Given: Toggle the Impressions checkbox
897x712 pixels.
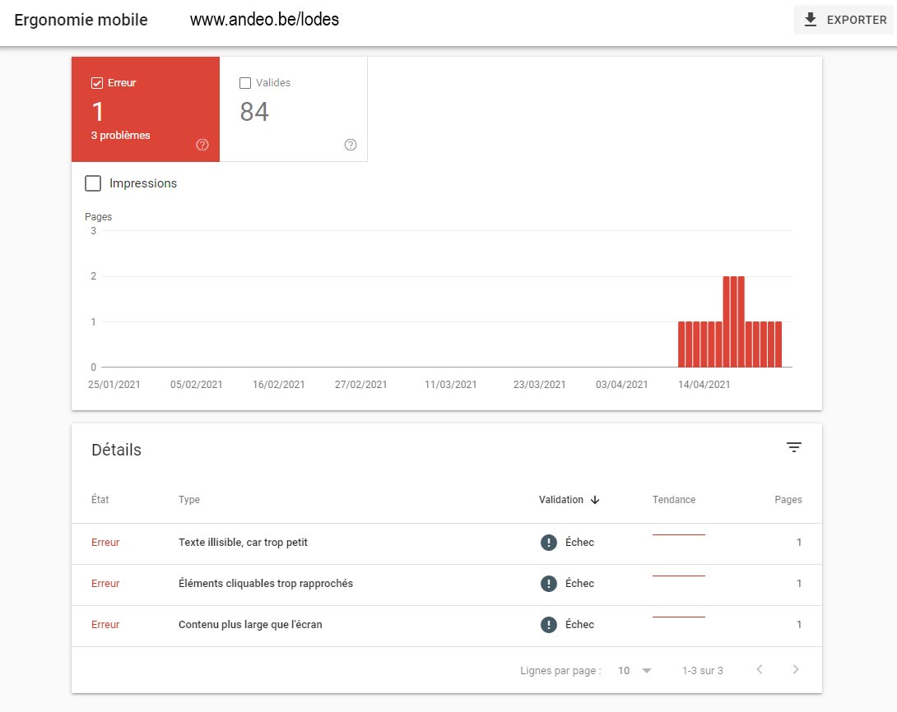Looking at the screenshot, I should 93,183.
